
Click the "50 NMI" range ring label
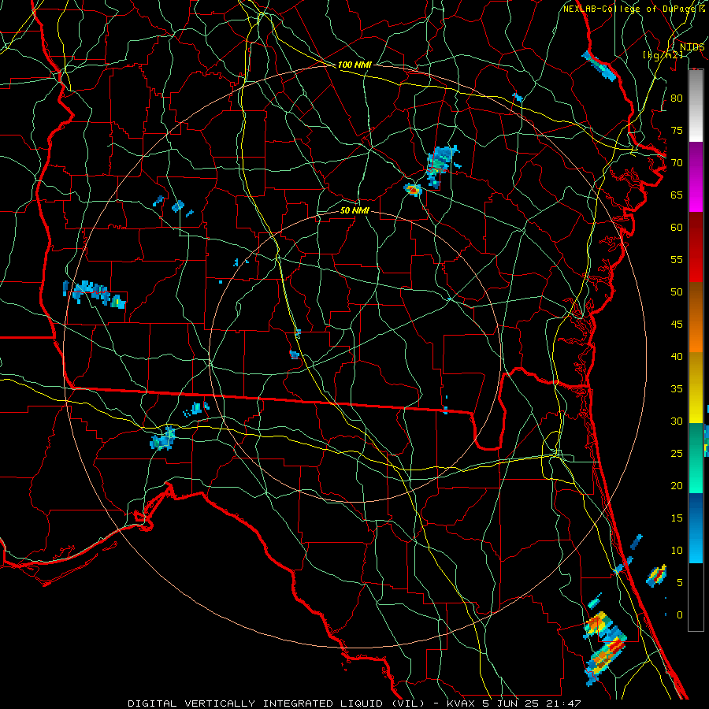(x=354, y=210)
